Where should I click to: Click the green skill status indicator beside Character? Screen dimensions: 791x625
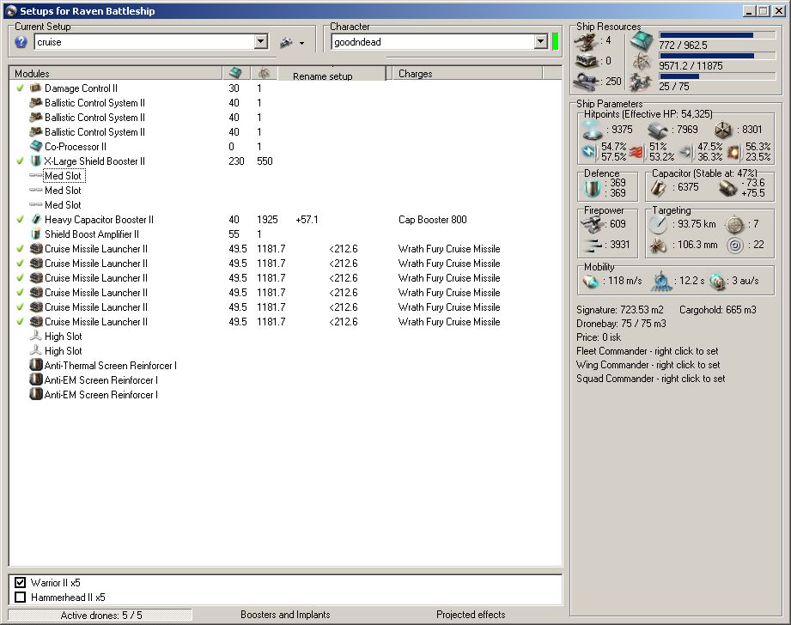(556, 42)
